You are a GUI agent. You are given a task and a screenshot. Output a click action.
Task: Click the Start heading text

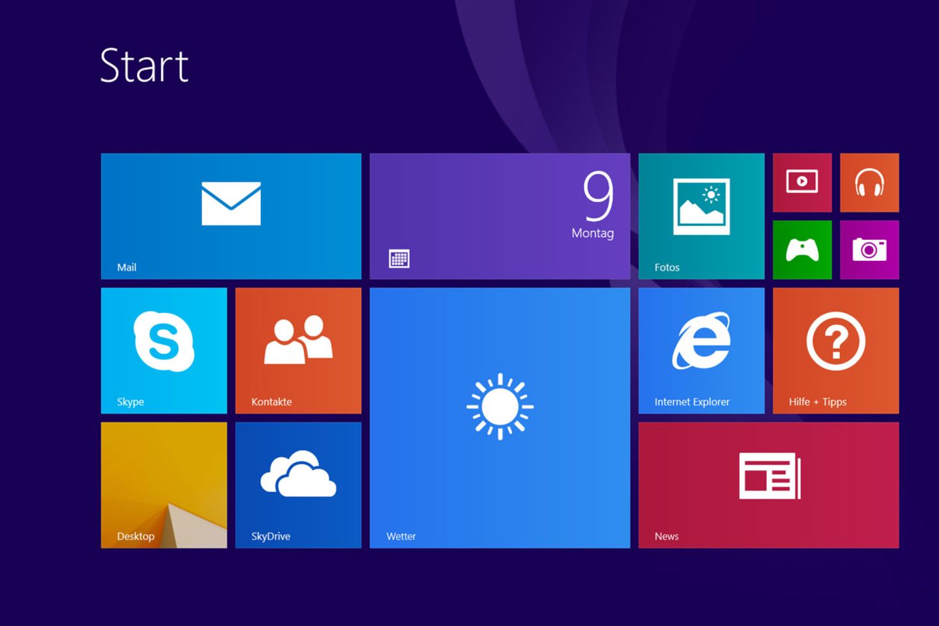[144, 66]
